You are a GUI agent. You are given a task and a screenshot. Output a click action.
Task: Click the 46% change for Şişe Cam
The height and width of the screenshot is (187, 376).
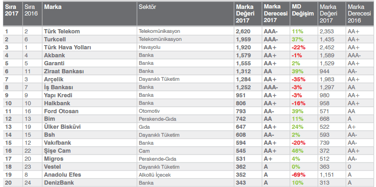click(x=298, y=151)
